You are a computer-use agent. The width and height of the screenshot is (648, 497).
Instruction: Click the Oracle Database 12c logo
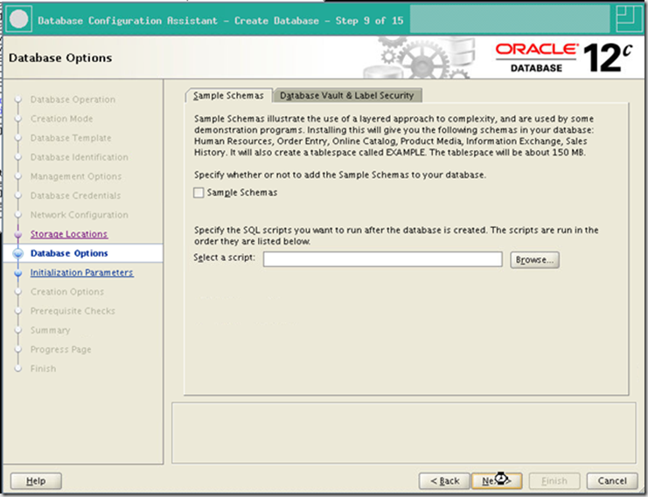tap(564, 58)
